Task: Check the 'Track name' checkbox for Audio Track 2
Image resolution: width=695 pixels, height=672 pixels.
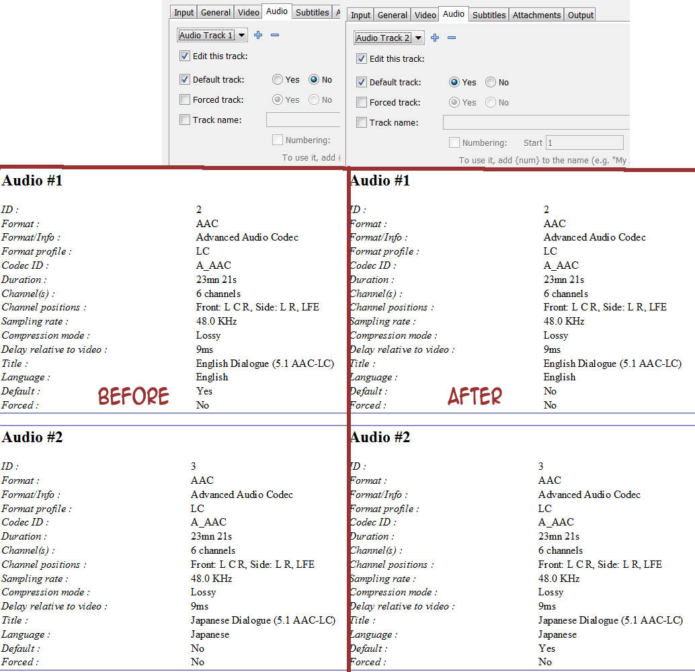Action: point(362,122)
